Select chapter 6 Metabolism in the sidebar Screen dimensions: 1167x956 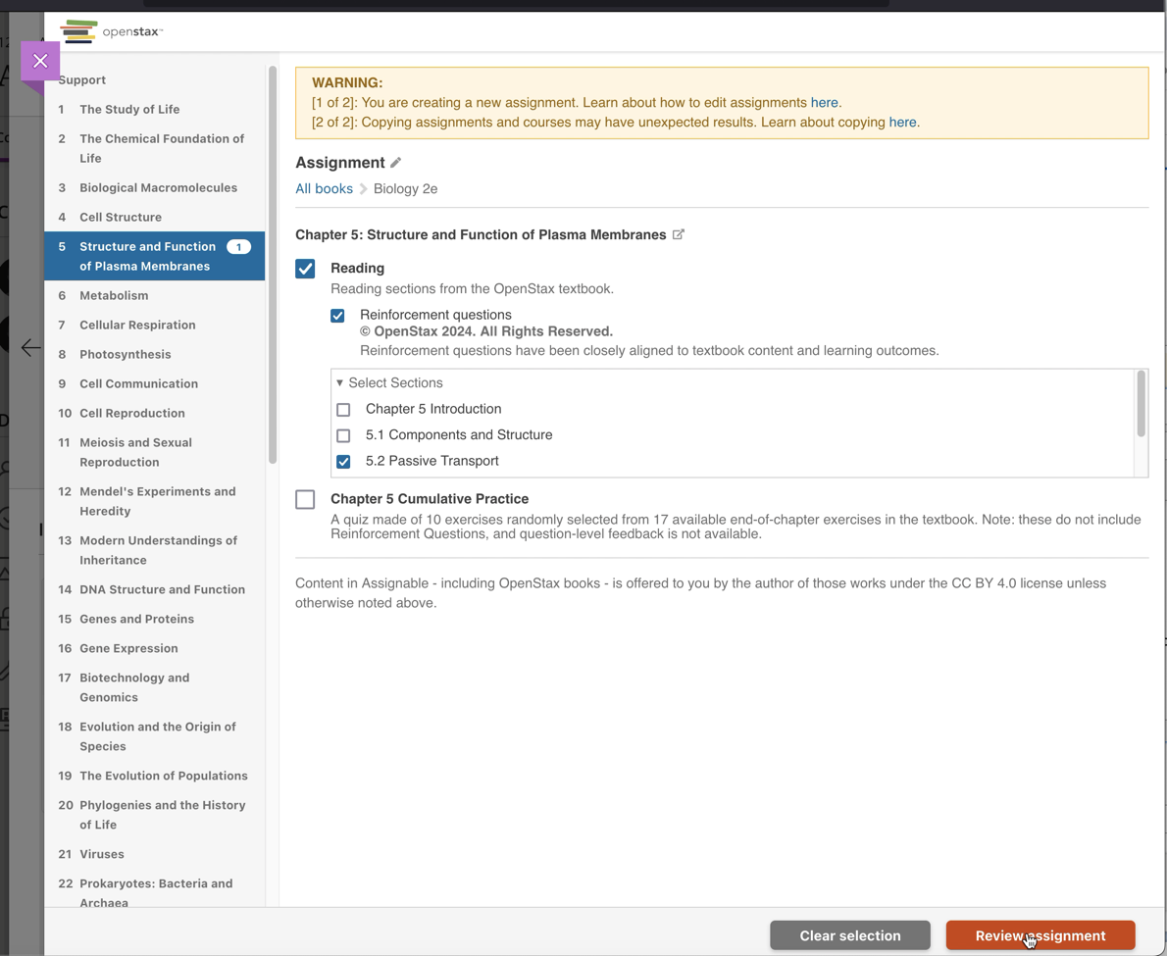point(114,295)
